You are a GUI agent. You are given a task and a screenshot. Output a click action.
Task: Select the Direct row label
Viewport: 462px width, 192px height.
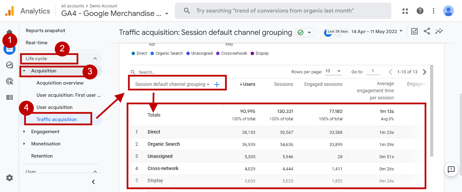click(154, 132)
